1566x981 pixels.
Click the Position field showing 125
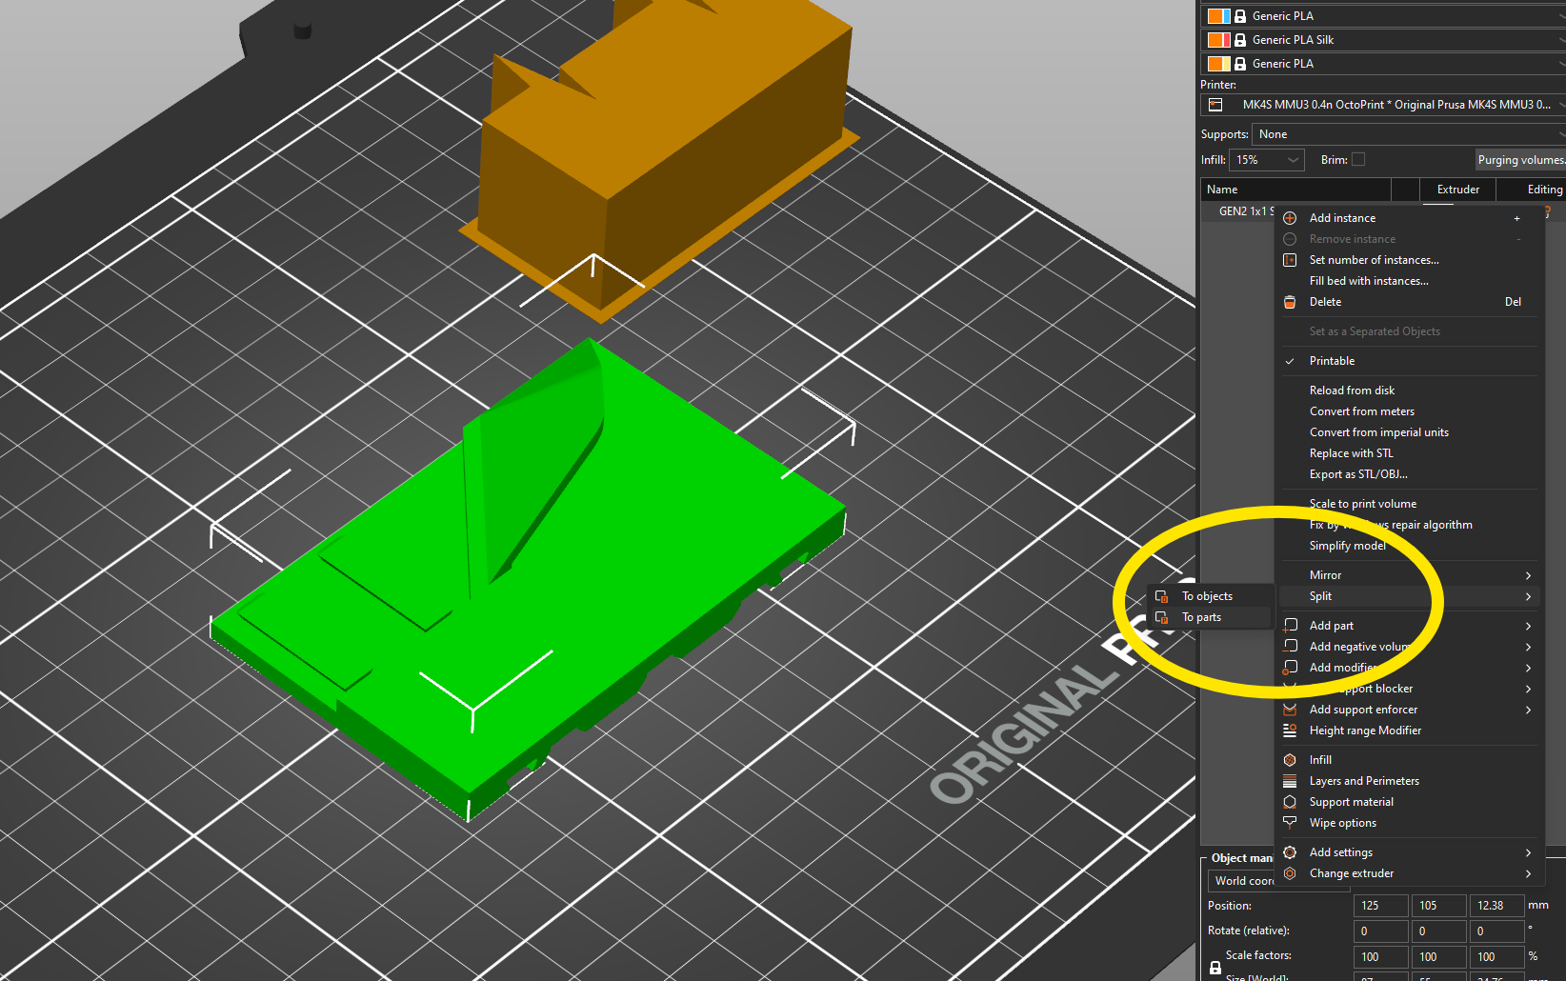click(1379, 906)
